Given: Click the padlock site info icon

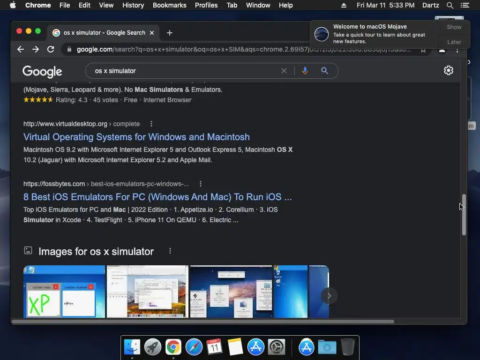Looking at the screenshot, I should (x=69, y=49).
